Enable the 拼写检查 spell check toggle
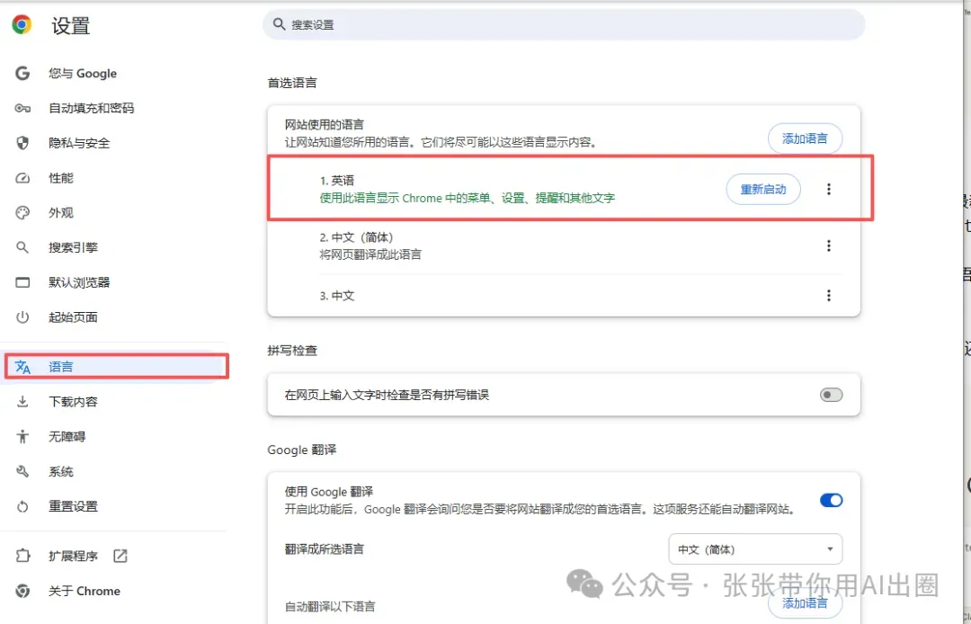Viewport: 971px width, 624px height. (x=831, y=395)
